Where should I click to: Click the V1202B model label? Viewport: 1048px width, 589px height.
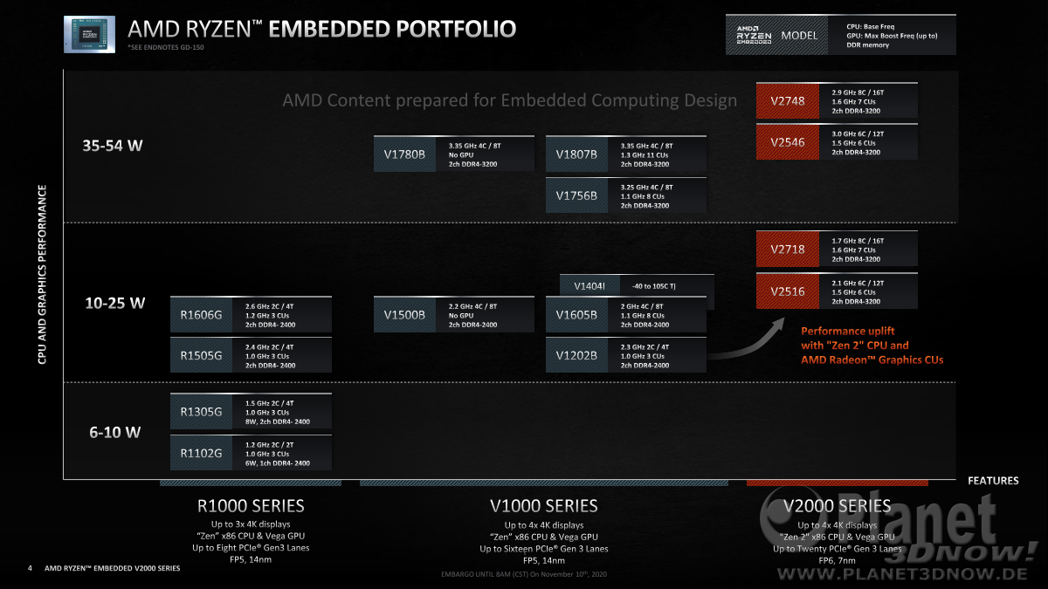pos(577,355)
